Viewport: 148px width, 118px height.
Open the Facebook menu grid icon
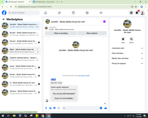click(x=131, y=13)
